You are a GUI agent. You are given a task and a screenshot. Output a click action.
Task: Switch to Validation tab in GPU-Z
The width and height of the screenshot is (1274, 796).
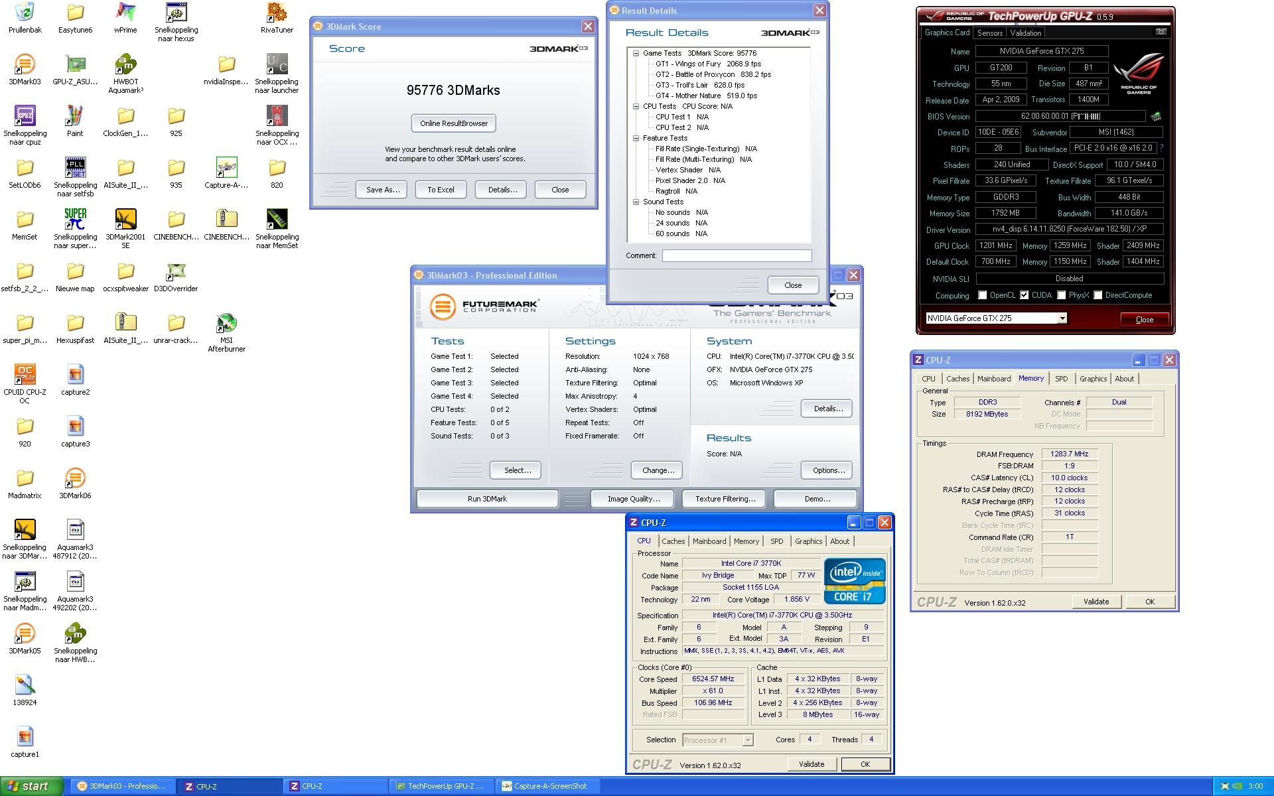pos(1026,33)
